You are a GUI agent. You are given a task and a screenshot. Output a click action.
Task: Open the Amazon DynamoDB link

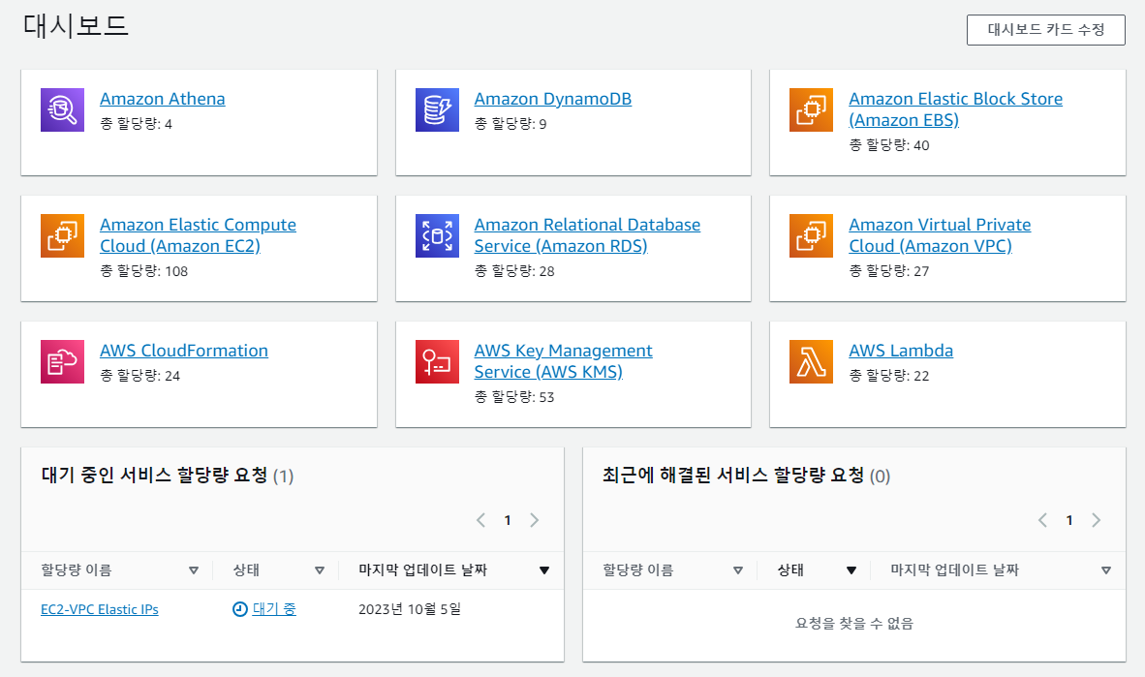(553, 99)
